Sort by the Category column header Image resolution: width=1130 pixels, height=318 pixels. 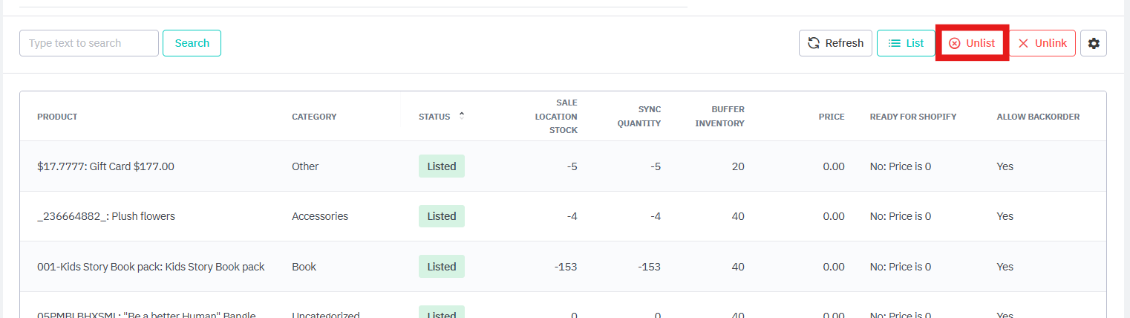point(314,117)
